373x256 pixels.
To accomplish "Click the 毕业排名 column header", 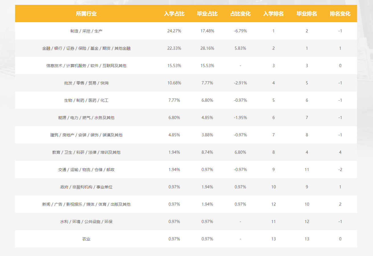I will tap(307, 14).
